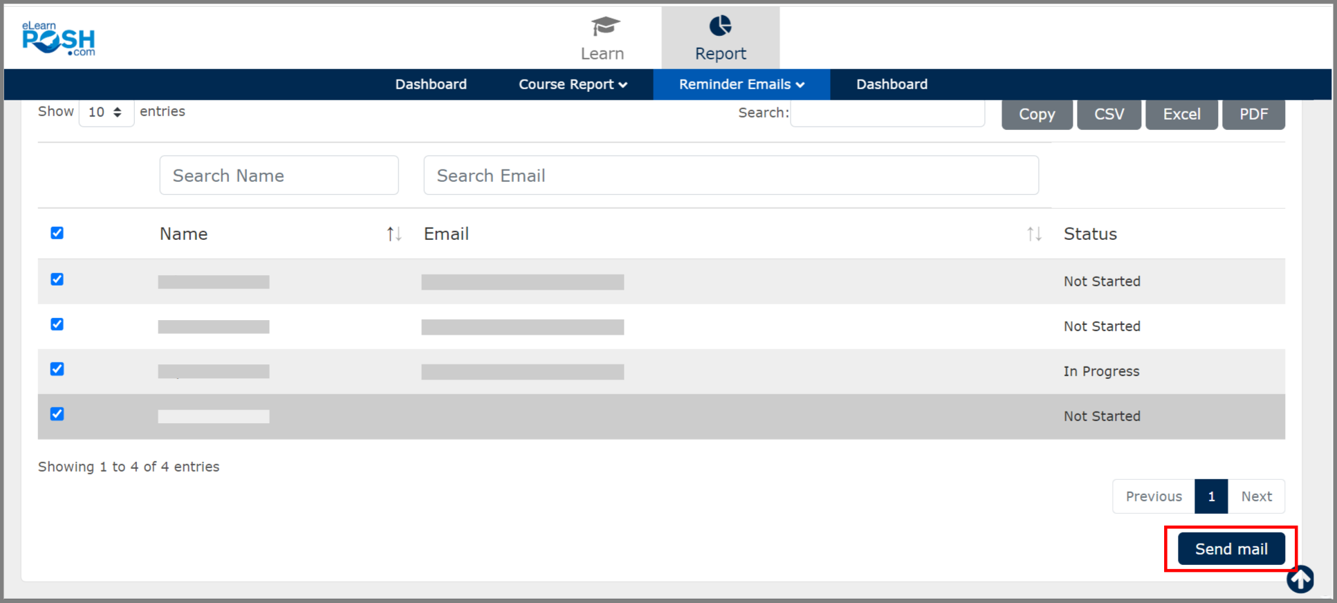
Task: Export the table with the CSV button
Action: [1109, 114]
